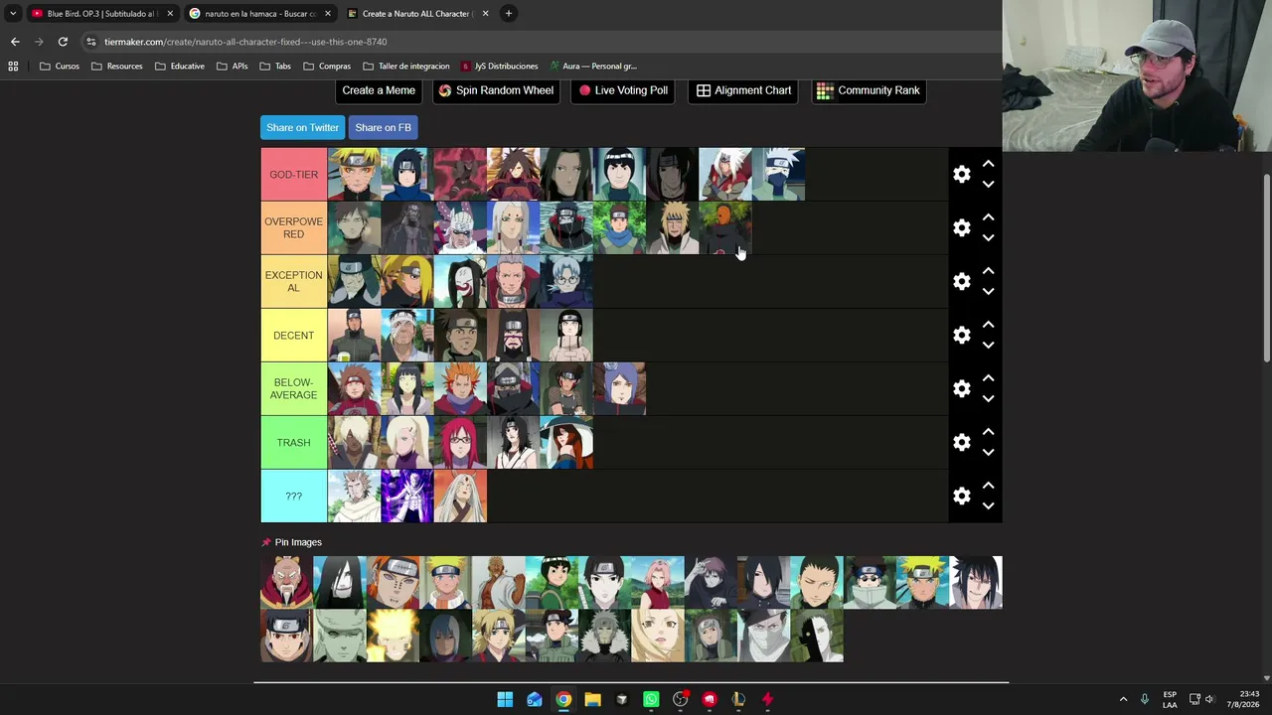
Task: Click the Create a Meme button
Action: (379, 90)
